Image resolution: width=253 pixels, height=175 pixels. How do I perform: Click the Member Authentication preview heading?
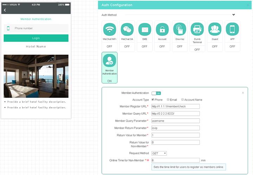click(36, 19)
